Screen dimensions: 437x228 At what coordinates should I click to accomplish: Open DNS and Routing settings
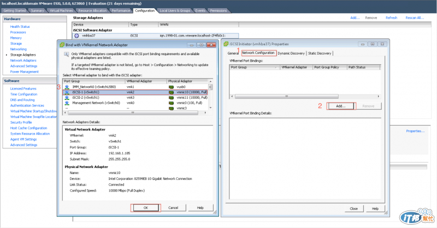tap(22, 100)
